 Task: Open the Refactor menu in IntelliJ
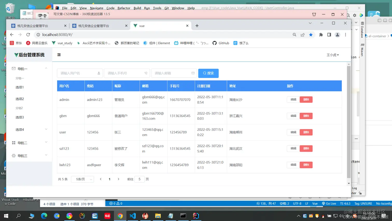click(x=124, y=8)
